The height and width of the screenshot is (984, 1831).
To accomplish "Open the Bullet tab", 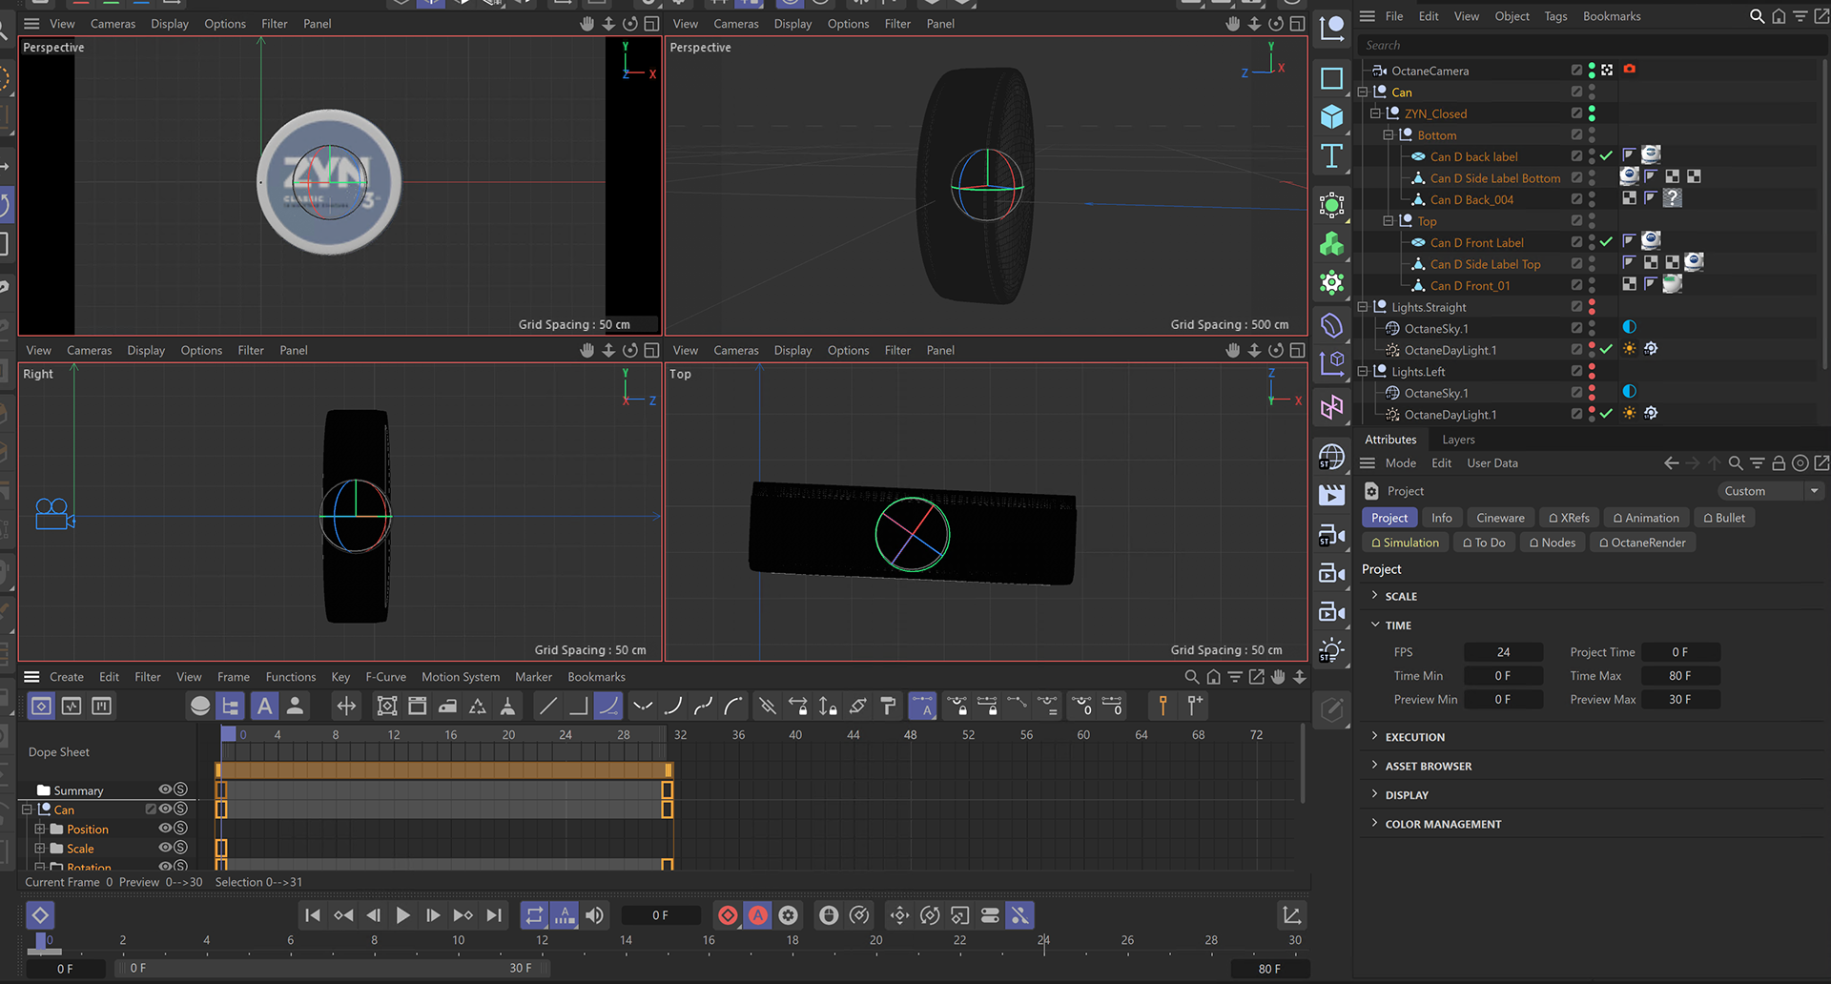I will [1724, 518].
